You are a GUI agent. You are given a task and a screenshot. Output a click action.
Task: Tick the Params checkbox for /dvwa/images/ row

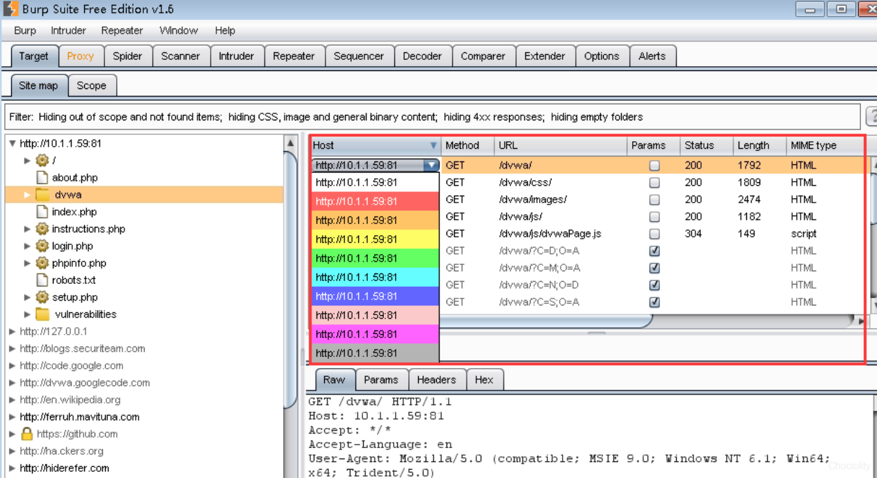654,200
